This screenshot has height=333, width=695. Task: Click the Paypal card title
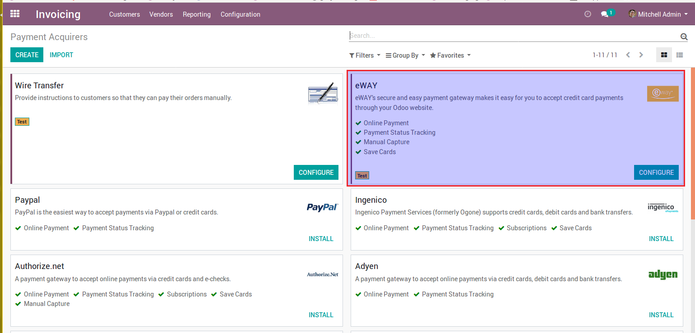28,200
